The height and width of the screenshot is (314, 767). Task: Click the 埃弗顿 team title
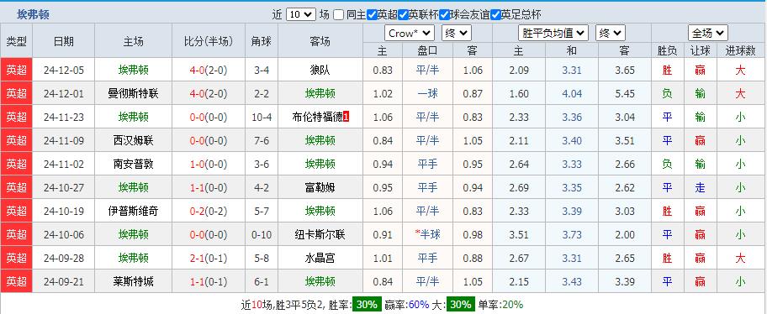pyautogui.click(x=33, y=14)
